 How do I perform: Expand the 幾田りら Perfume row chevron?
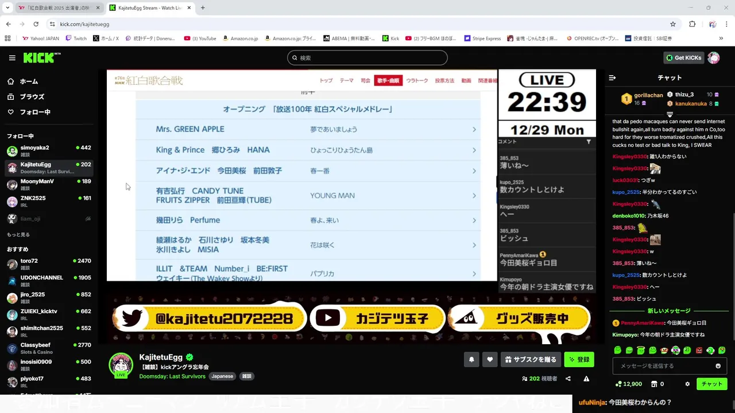coord(474,220)
